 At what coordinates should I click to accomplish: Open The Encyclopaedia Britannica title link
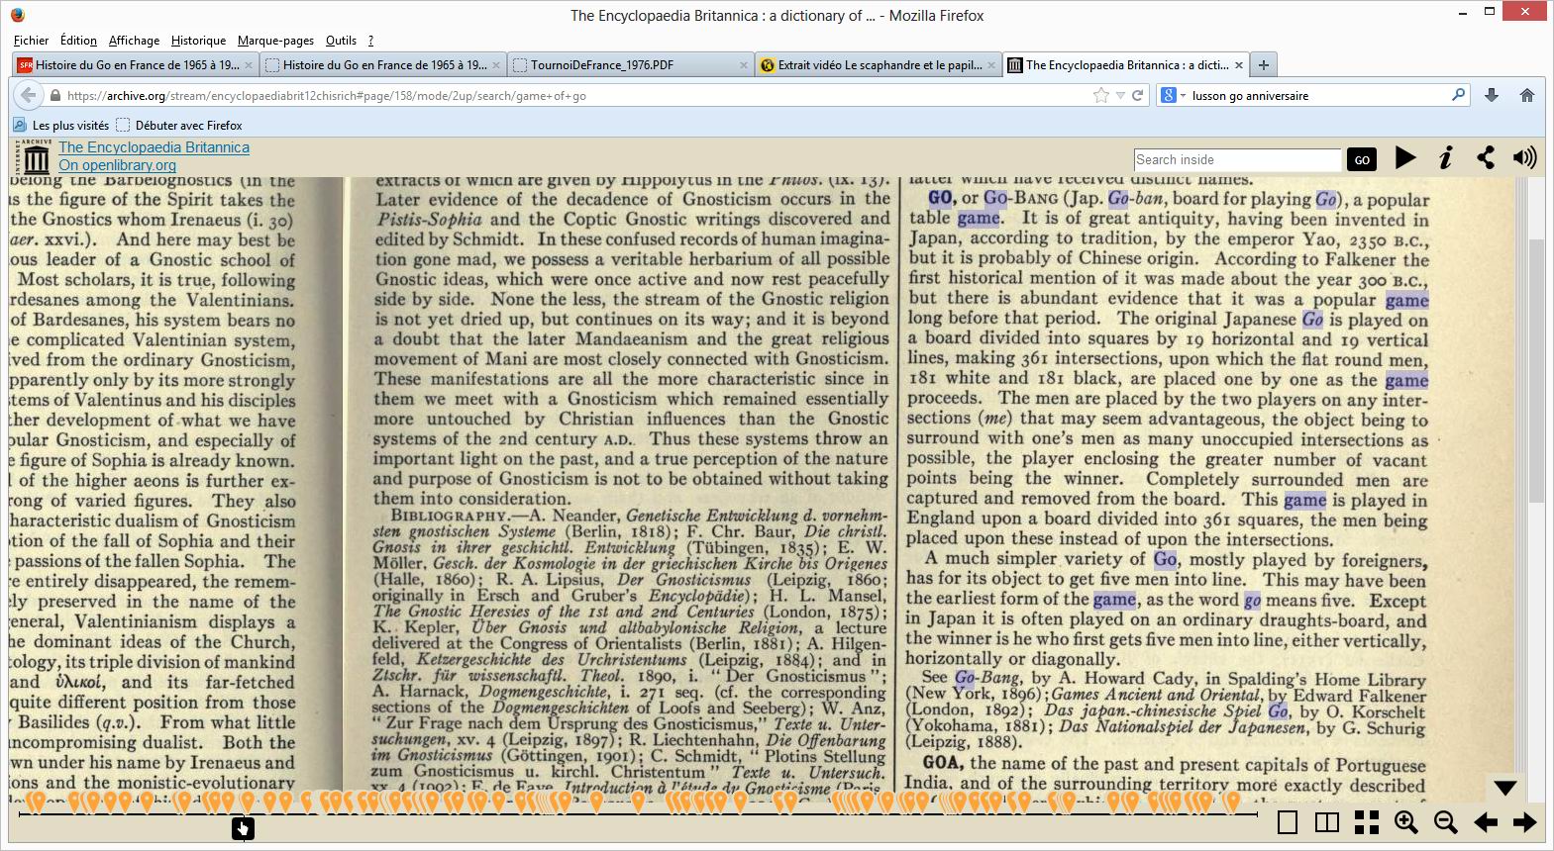tap(154, 147)
